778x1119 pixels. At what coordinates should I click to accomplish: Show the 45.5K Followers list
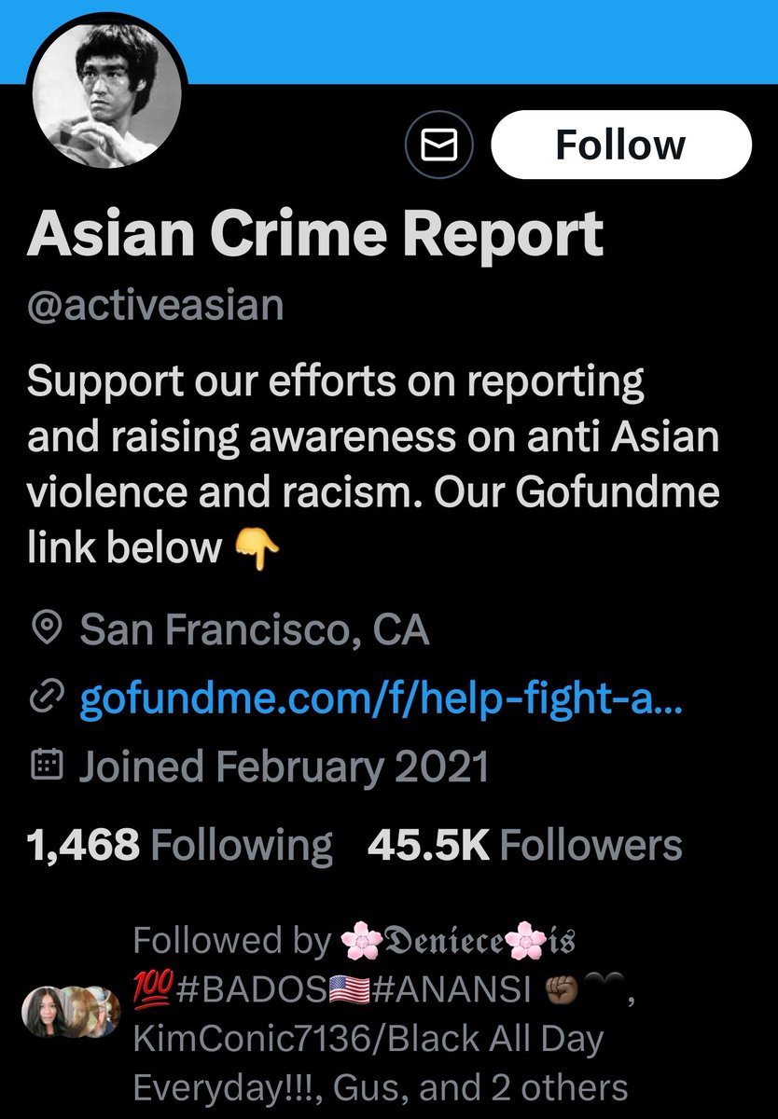click(525, 847)
